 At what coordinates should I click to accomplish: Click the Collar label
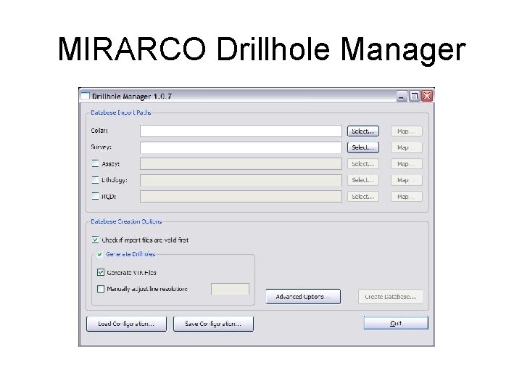pyautogui.click(x=99, y=131)
